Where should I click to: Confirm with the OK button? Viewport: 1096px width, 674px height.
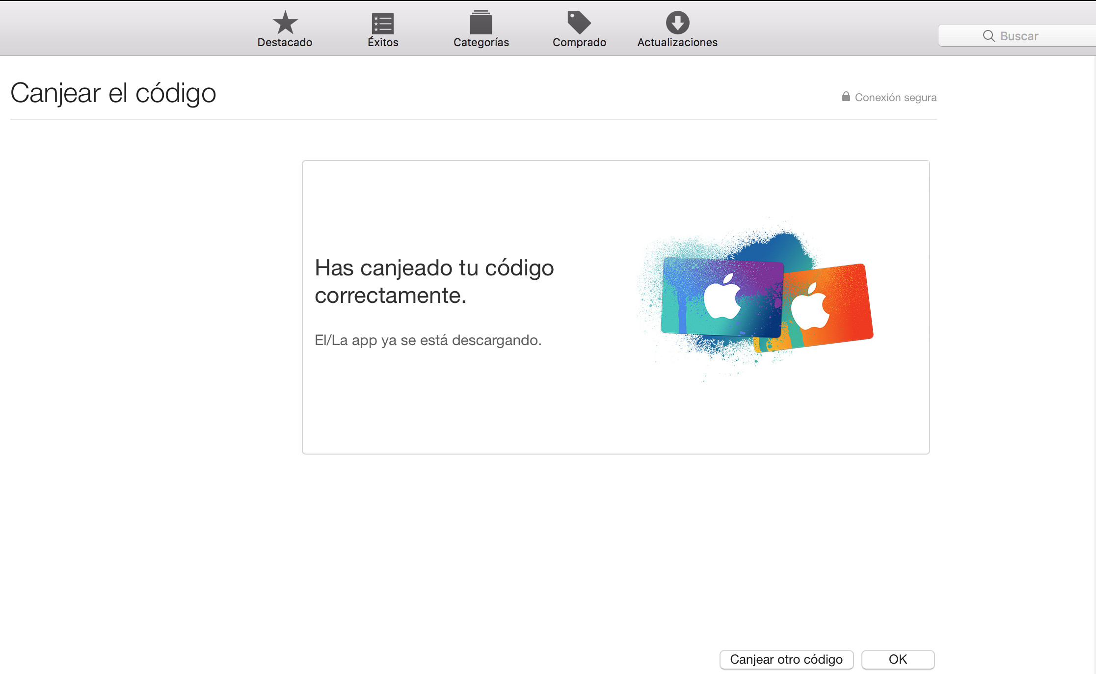tap(898, 659)
